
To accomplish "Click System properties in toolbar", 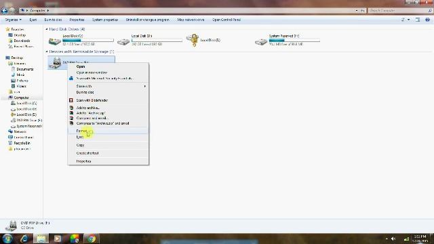I will pos(105,20).
